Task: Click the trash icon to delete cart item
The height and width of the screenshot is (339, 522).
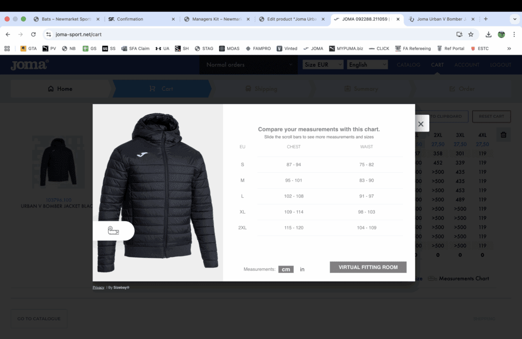Action: pos(503,135)
